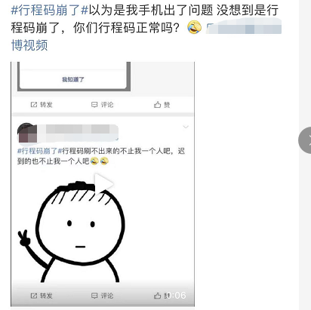Click the 我知道了 button in the video
Viewport: 311px width, 310px height.
pyautogui.click(x=73, y=79)
